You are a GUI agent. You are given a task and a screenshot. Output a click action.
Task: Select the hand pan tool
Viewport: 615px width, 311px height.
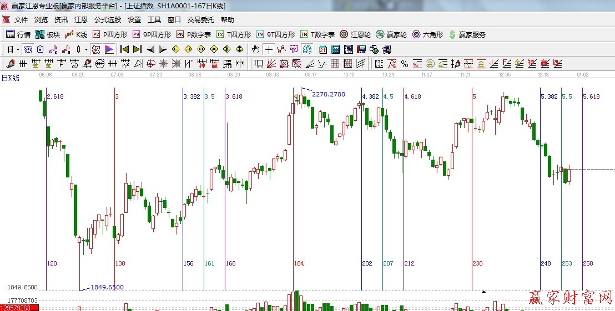[x=255, y=49]
